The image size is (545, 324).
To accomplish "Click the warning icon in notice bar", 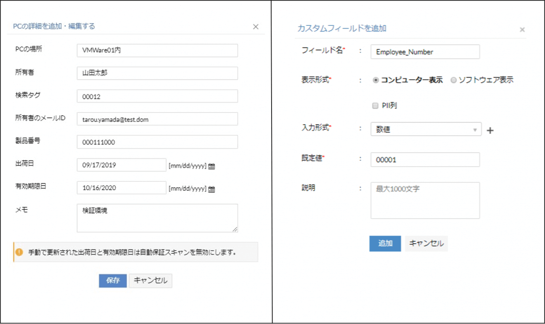I will pyautogui.click(x=19, y=251).
